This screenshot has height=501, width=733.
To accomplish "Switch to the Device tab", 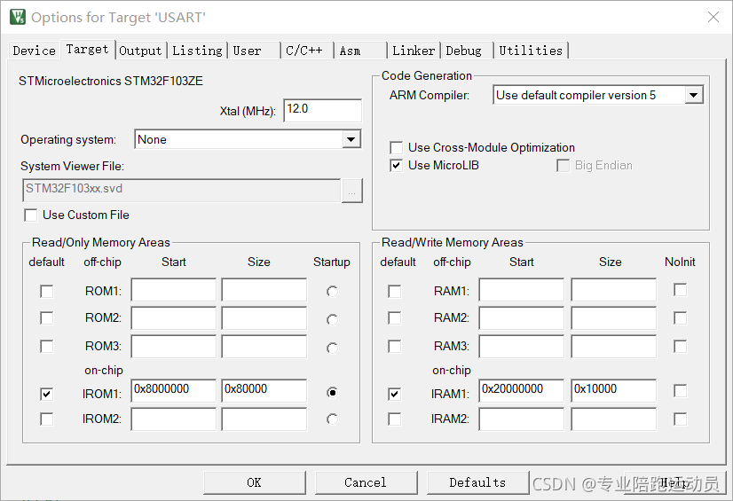I will click(x=34, y=51).
